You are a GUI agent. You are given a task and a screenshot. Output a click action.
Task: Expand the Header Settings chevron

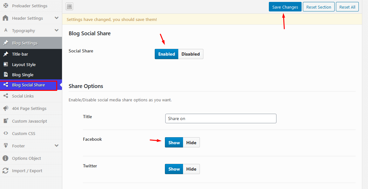pos(57,18)
